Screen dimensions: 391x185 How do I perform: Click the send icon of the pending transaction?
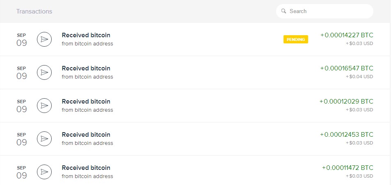pos(44,39)
